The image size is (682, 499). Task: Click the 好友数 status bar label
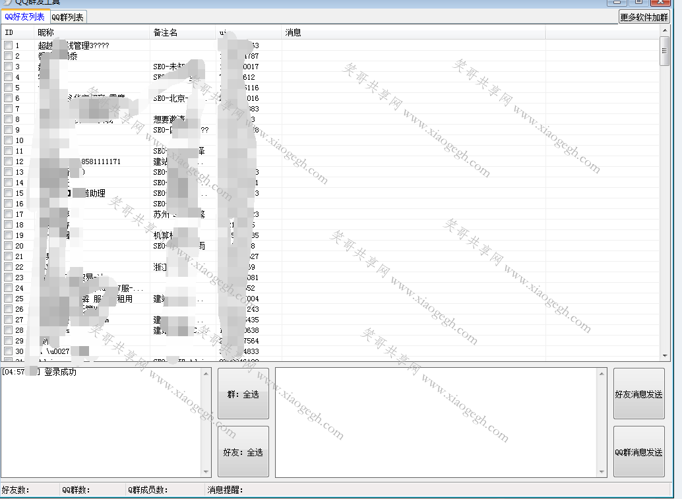point(15,490)
